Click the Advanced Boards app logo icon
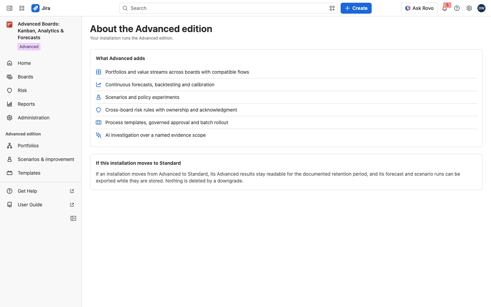This screenshot has height=307, width=491. click(x=10, y=25)
